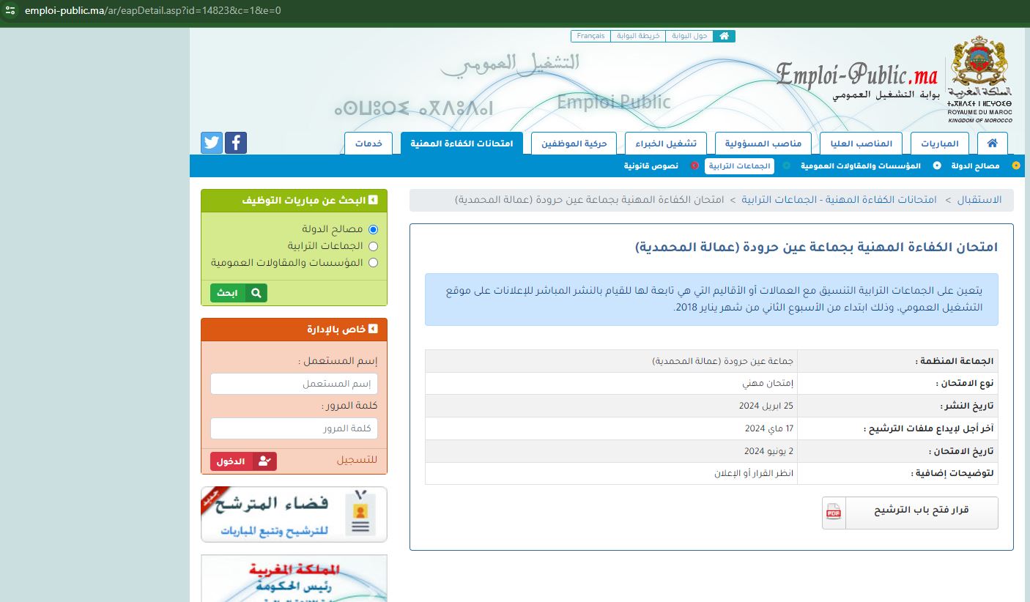Open نصوص قانونية in the blue submenu
The image size is (1030, 602).
click(x=651, y=166)
